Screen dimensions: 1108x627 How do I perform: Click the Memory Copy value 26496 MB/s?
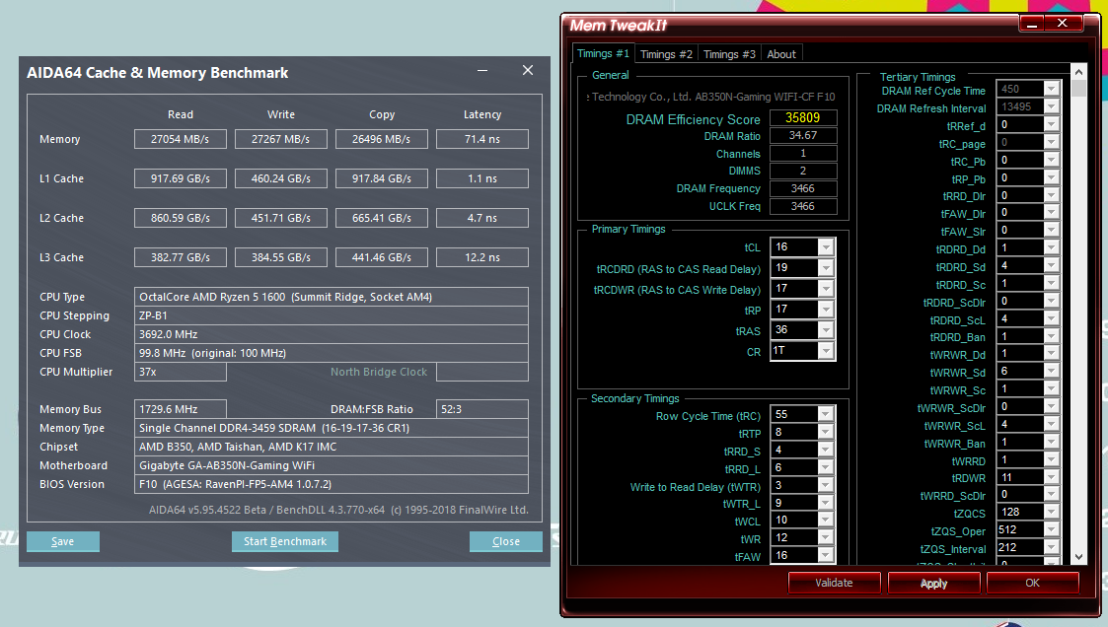tap(382, 139)
